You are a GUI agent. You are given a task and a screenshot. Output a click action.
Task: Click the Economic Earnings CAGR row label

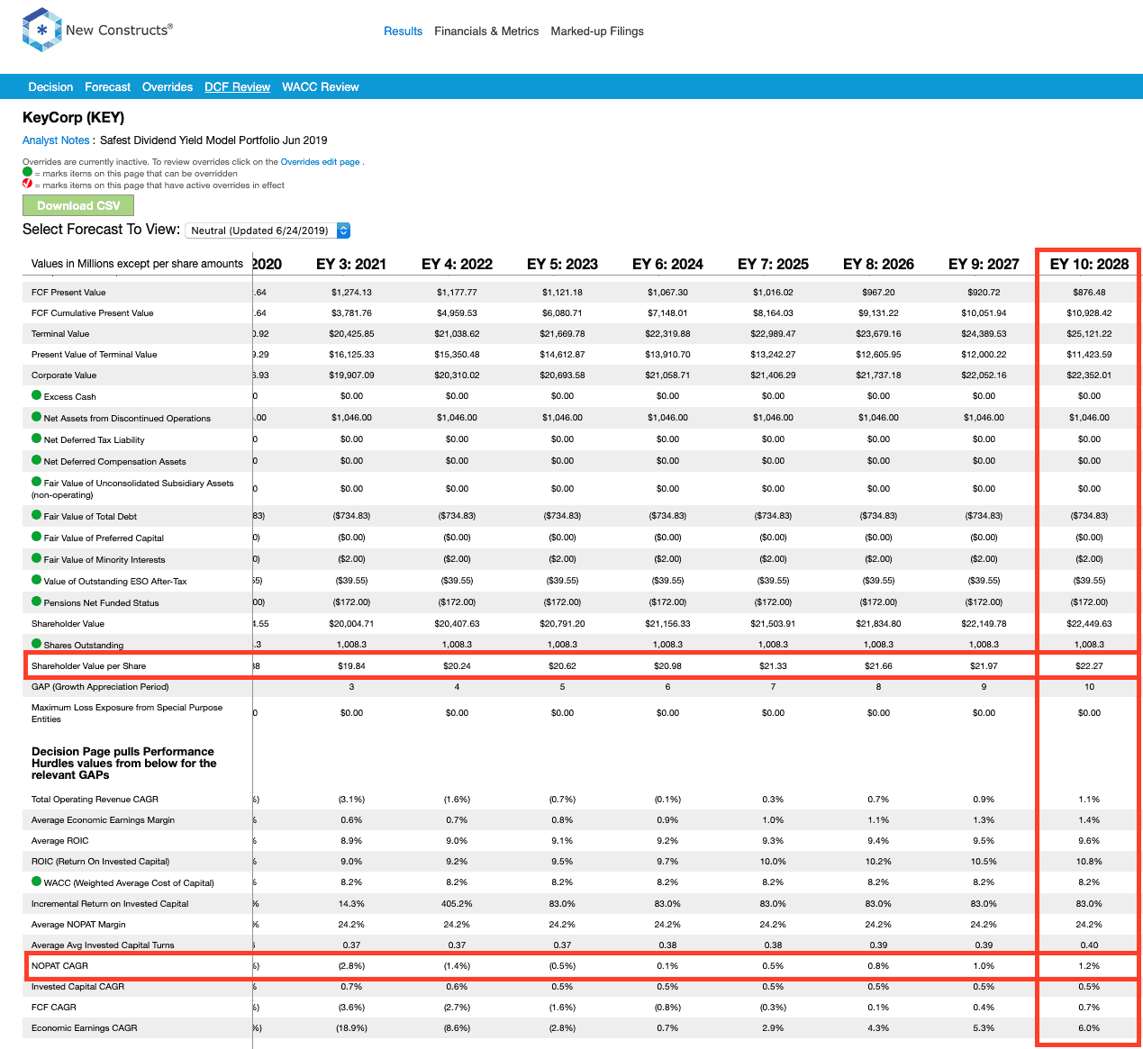click(84, 1027)
